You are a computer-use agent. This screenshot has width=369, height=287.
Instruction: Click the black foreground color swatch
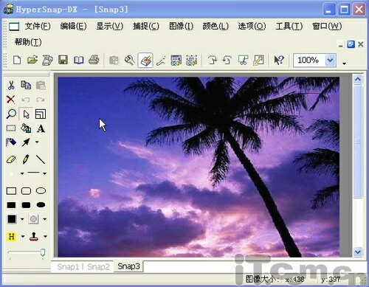[x=12, y=219]
